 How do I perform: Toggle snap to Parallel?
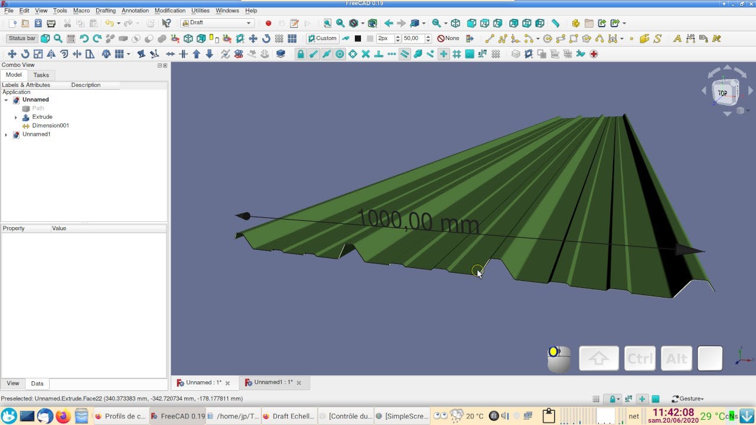pos(405,54)
